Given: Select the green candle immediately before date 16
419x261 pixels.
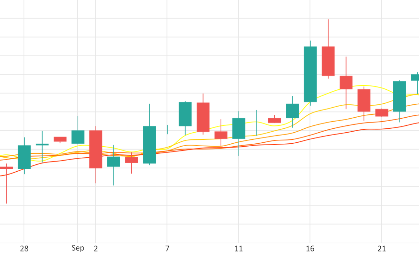Looking at the screenshot, I should coord(292,111).
